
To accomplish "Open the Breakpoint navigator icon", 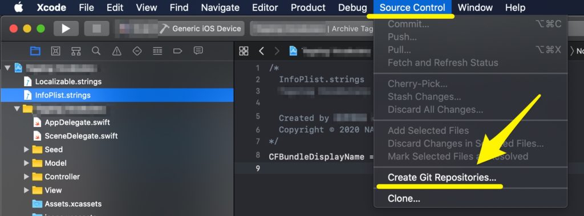I will (178, 51).
